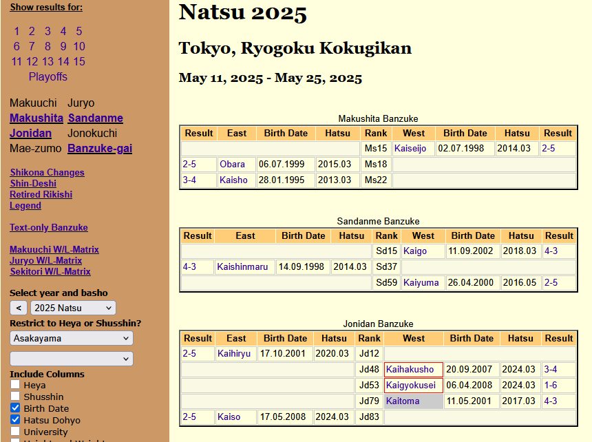The width and height of the screenshot is (592, 442).
Task: Open rikishi Obara's profile
Action: click(232, 164)
